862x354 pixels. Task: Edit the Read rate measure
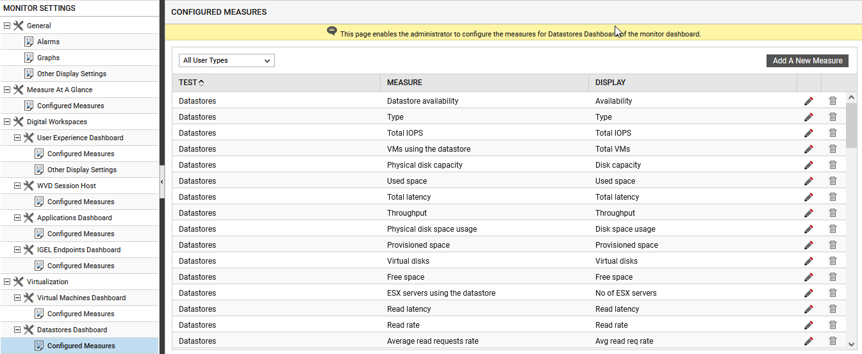point(809,325)
